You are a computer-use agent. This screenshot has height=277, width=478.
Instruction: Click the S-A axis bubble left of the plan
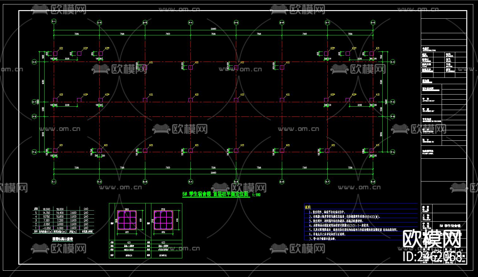coord(34,152)
